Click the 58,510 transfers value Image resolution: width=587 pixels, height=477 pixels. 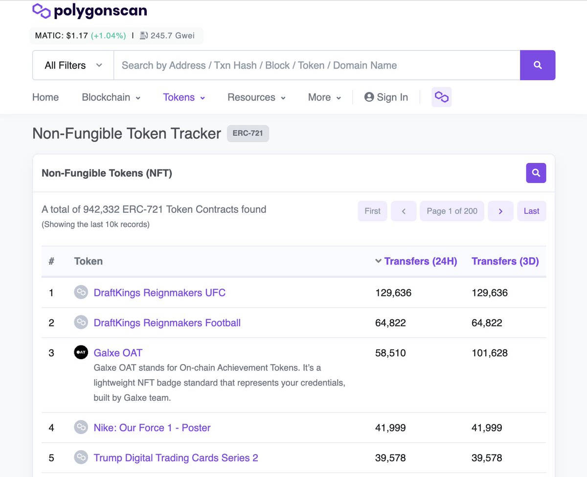(x=390, y=353)
